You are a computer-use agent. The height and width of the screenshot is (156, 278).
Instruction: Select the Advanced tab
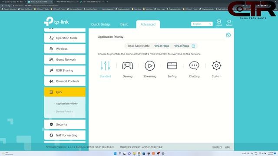coord(148,24)
